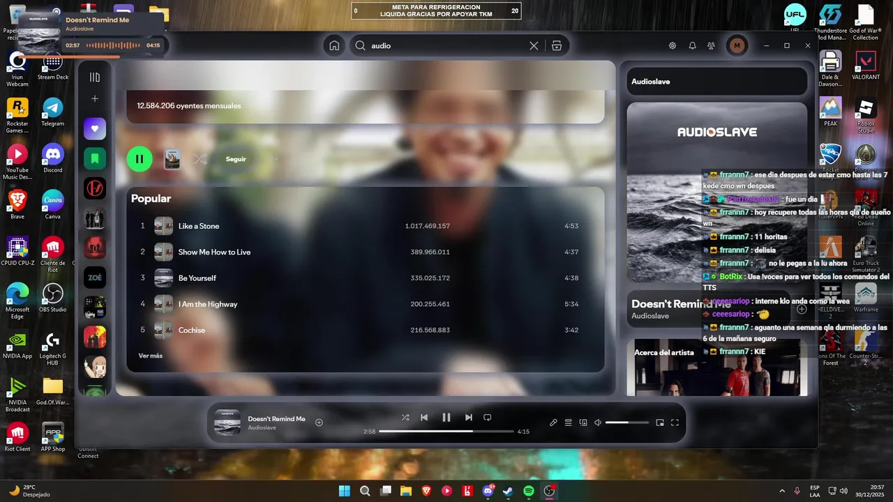Pause using the green button in the artist header
Screen dimensions: 893x502
pyautogui.click(x=140, y=159)
